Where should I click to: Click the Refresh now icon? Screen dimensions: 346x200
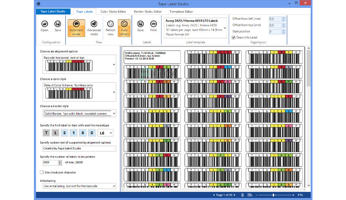111,28
